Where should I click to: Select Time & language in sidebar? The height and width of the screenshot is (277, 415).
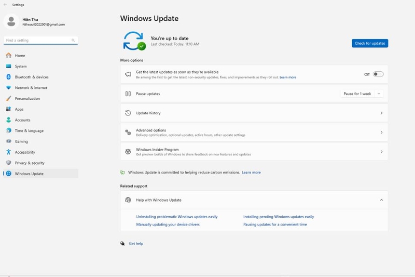[41, 130]
